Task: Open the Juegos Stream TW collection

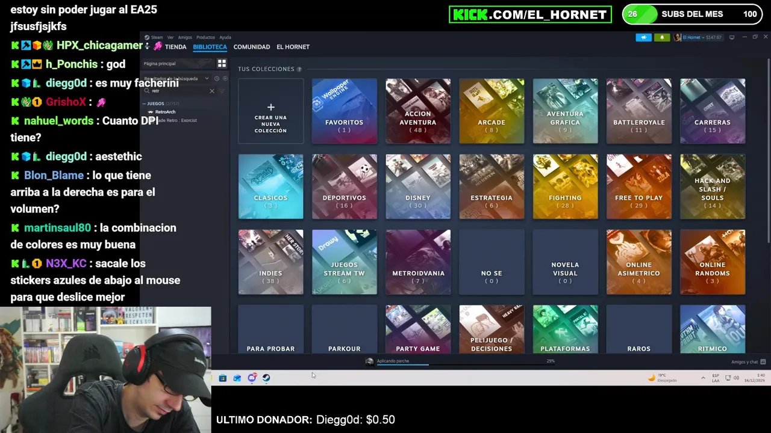Action: click(344, 262)
